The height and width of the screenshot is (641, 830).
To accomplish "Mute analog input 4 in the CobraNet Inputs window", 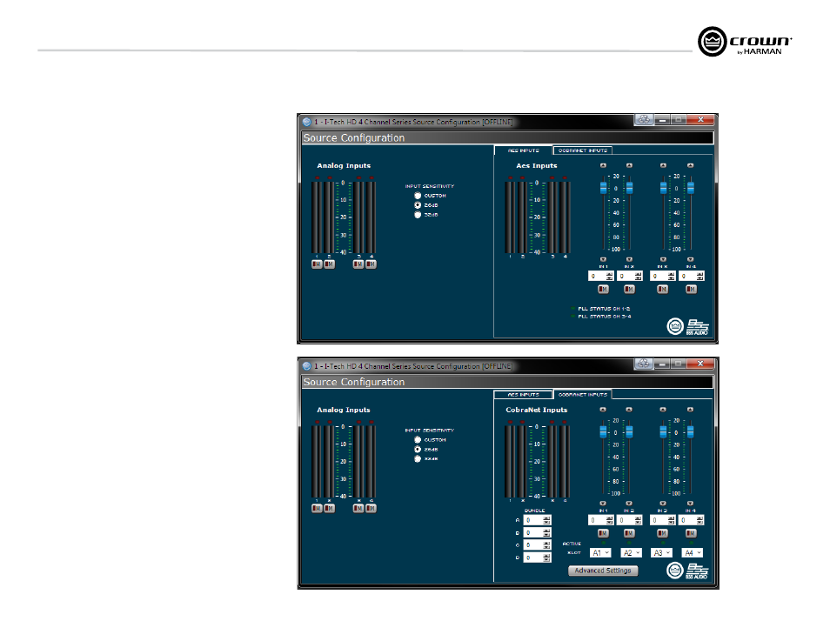I will pyautogui.click(x=371, y=508).
